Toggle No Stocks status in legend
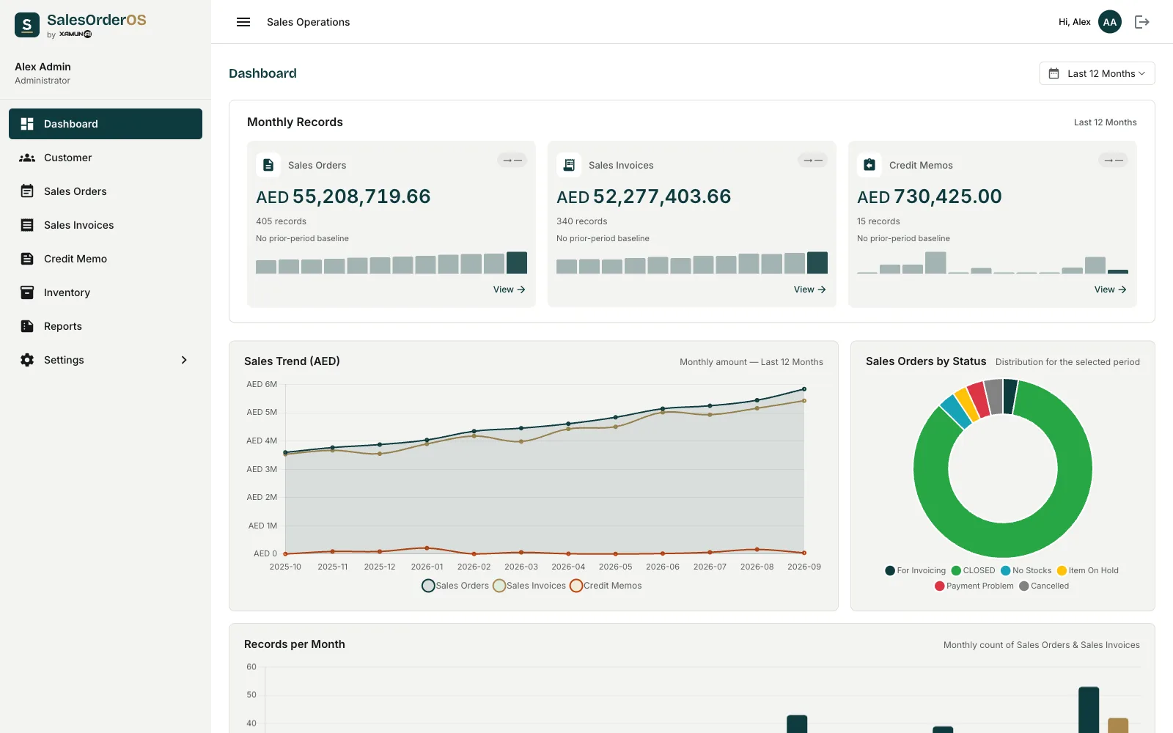Viewport: 1173px width, 733px height. point(1026,570)
